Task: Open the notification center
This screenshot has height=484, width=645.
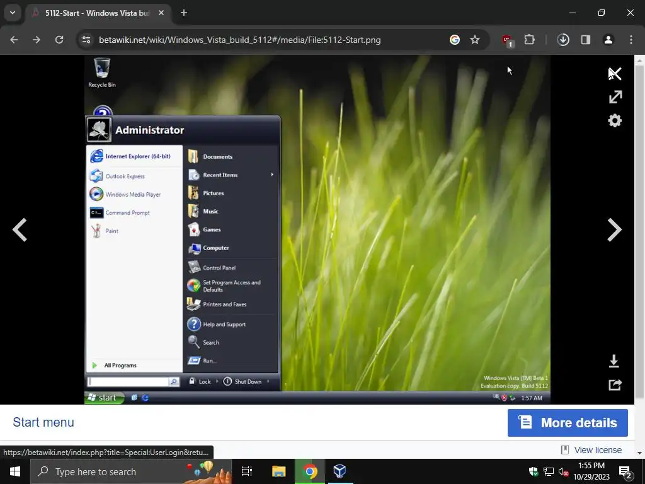Action: tap(625, 472)
